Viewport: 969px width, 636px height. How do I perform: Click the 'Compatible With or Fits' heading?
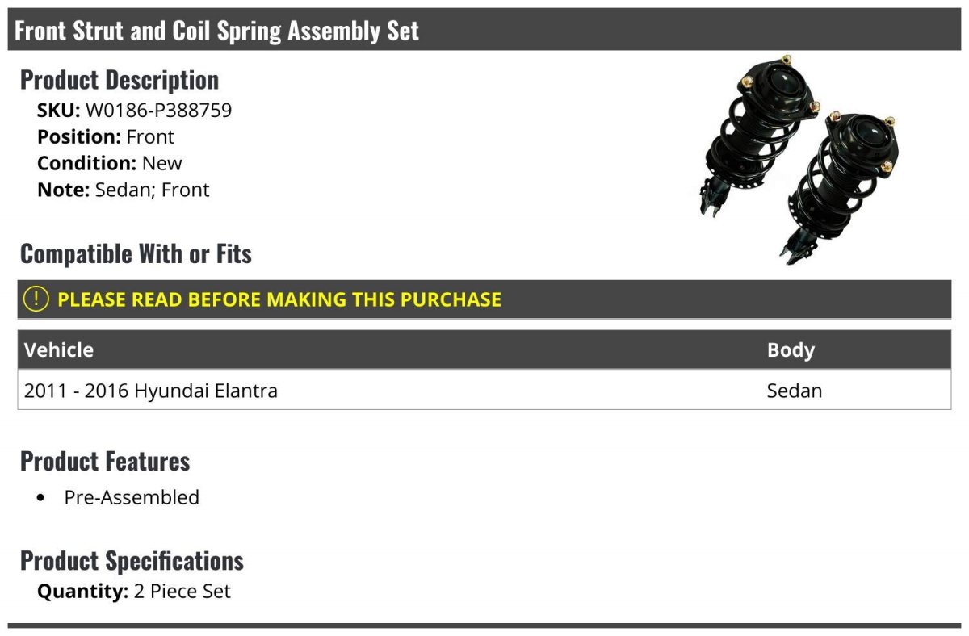[x=136, y=253]
